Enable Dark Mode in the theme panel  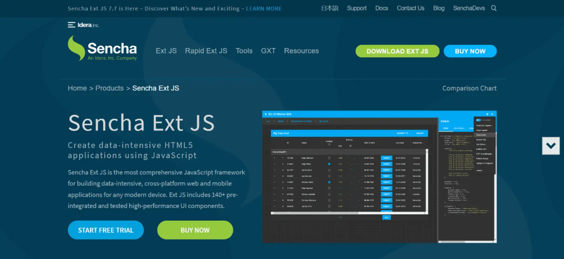[478, 120]
